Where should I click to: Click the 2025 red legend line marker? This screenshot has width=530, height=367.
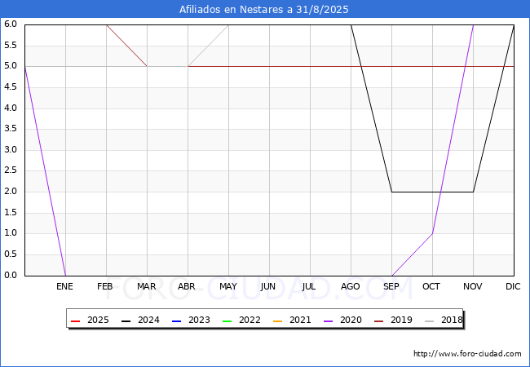point(76,321)
